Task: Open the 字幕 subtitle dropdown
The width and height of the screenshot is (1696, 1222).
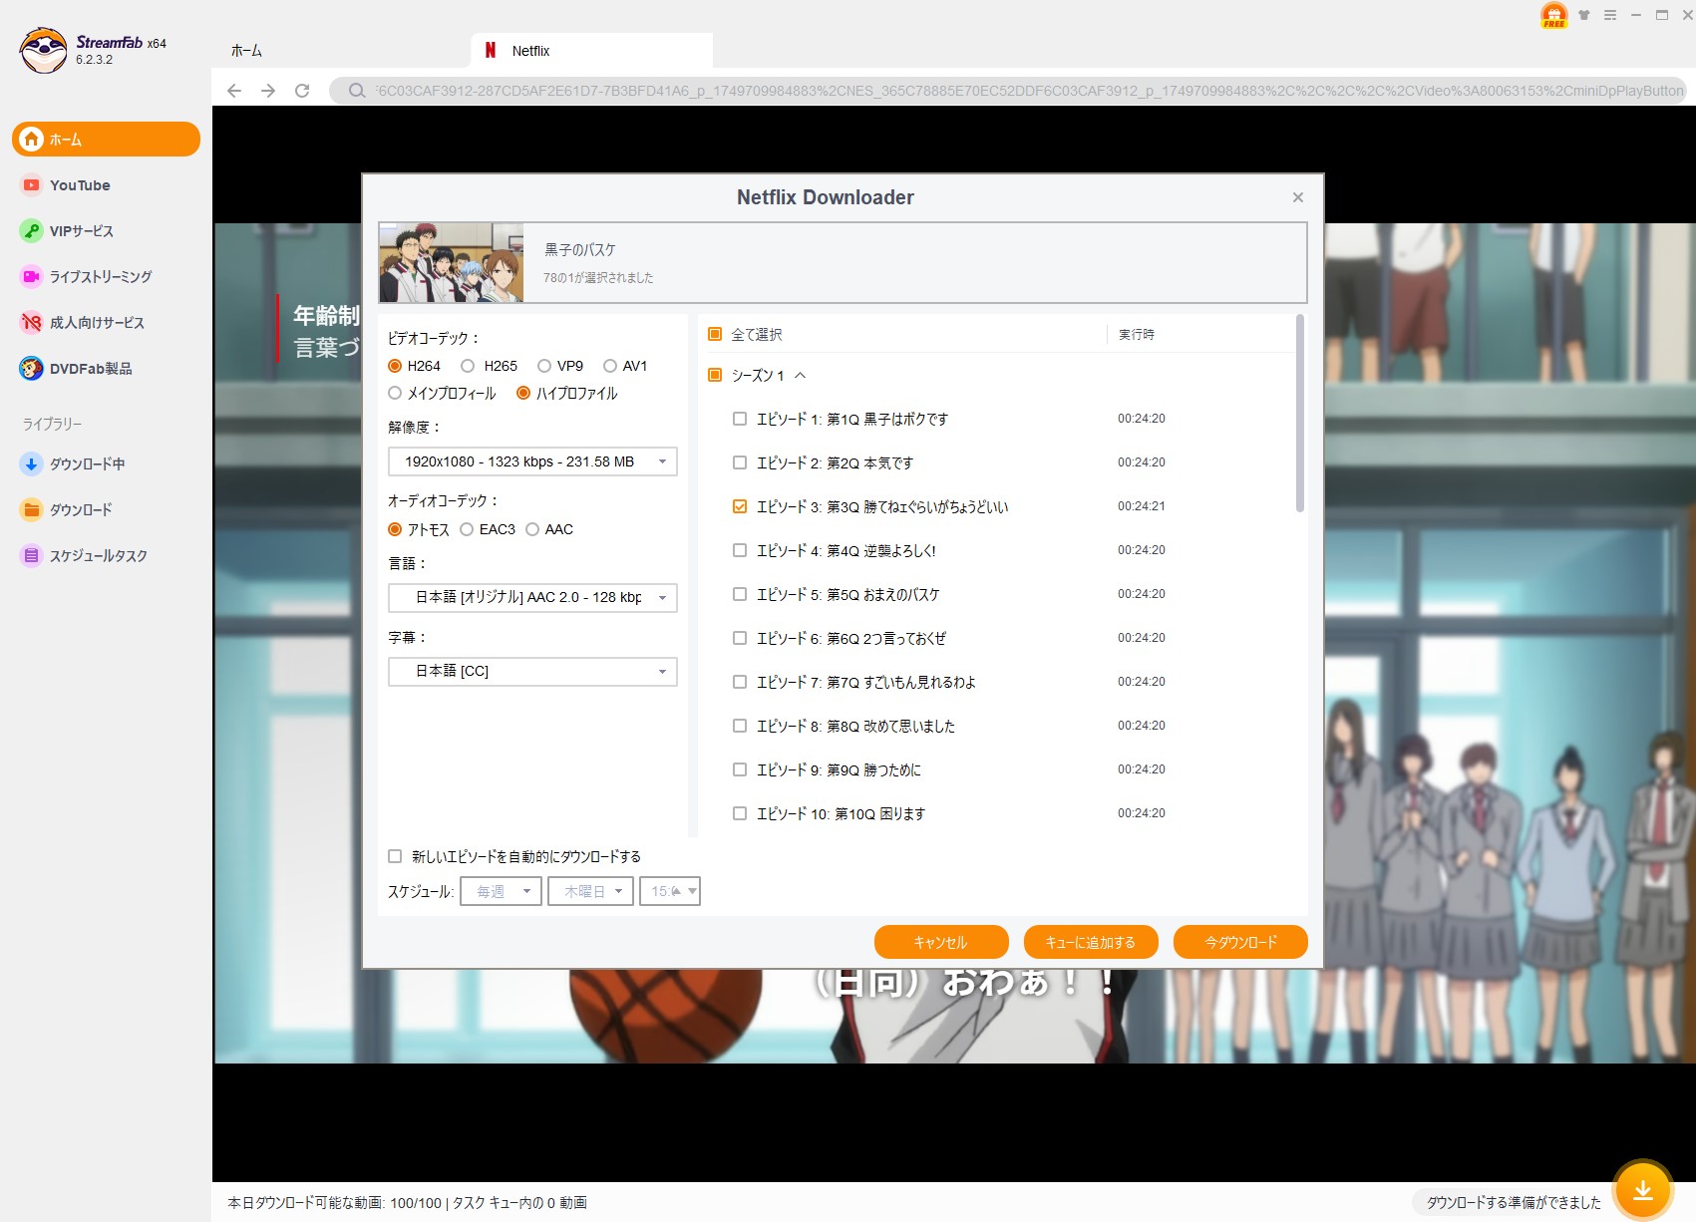Action: coord(532,672)
